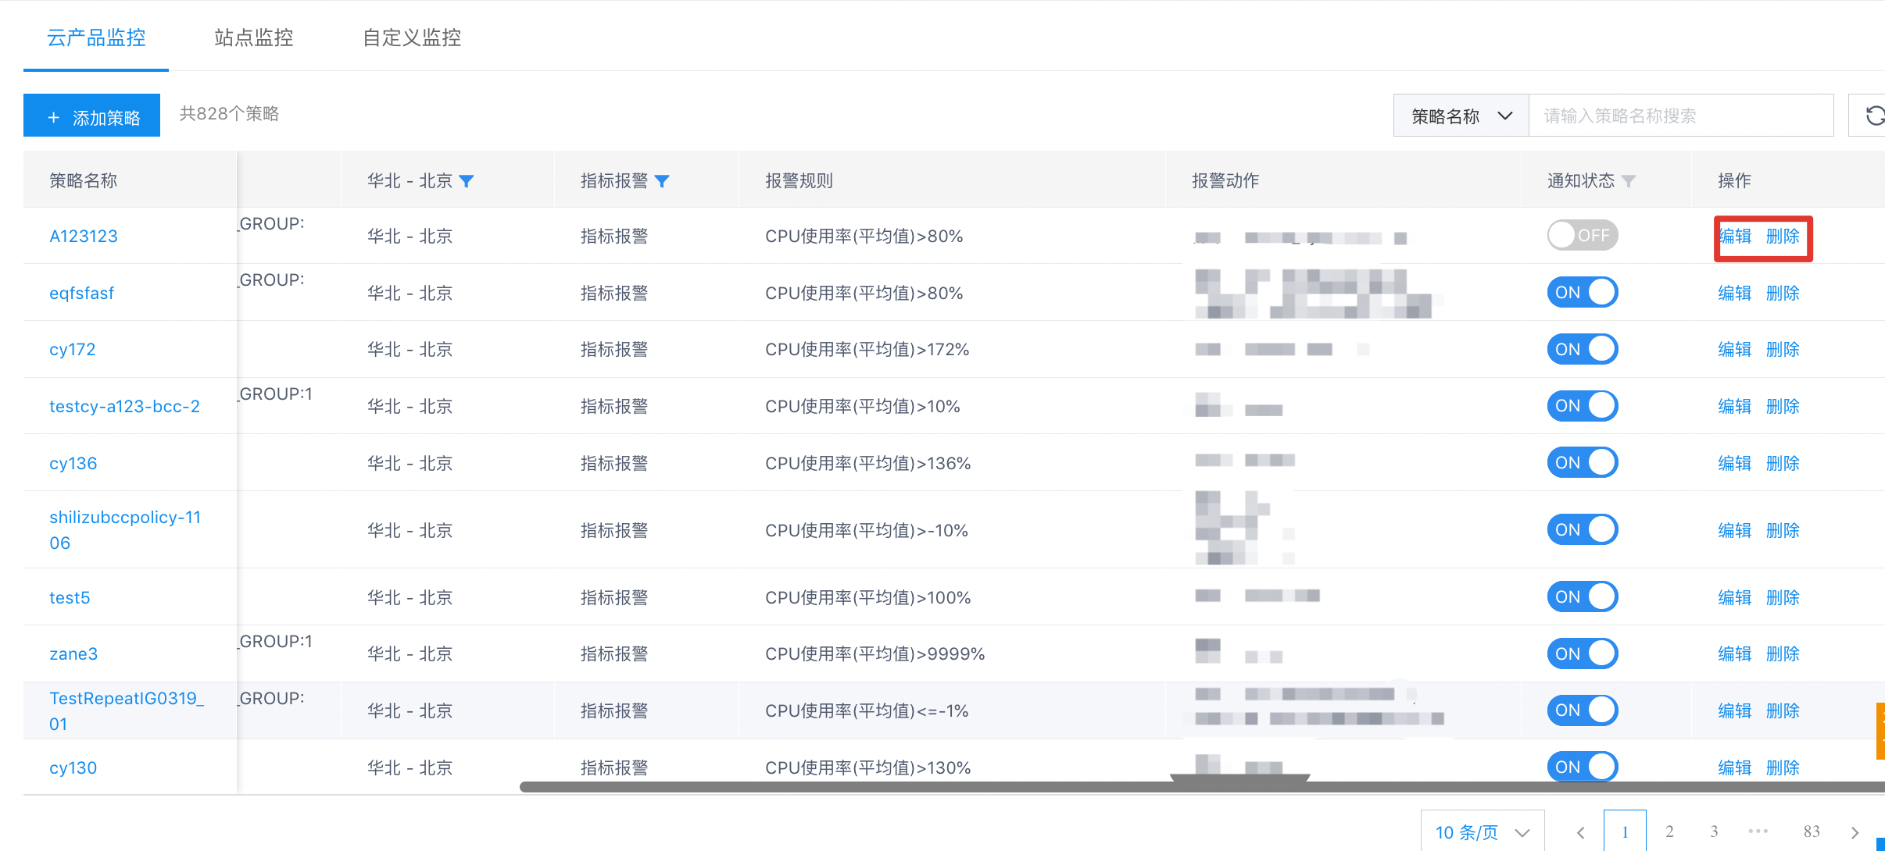The height and width of the screenshot is (851, 1885).
Task: Click the 报警动作 column header
Action: (x=1225, y=181)
